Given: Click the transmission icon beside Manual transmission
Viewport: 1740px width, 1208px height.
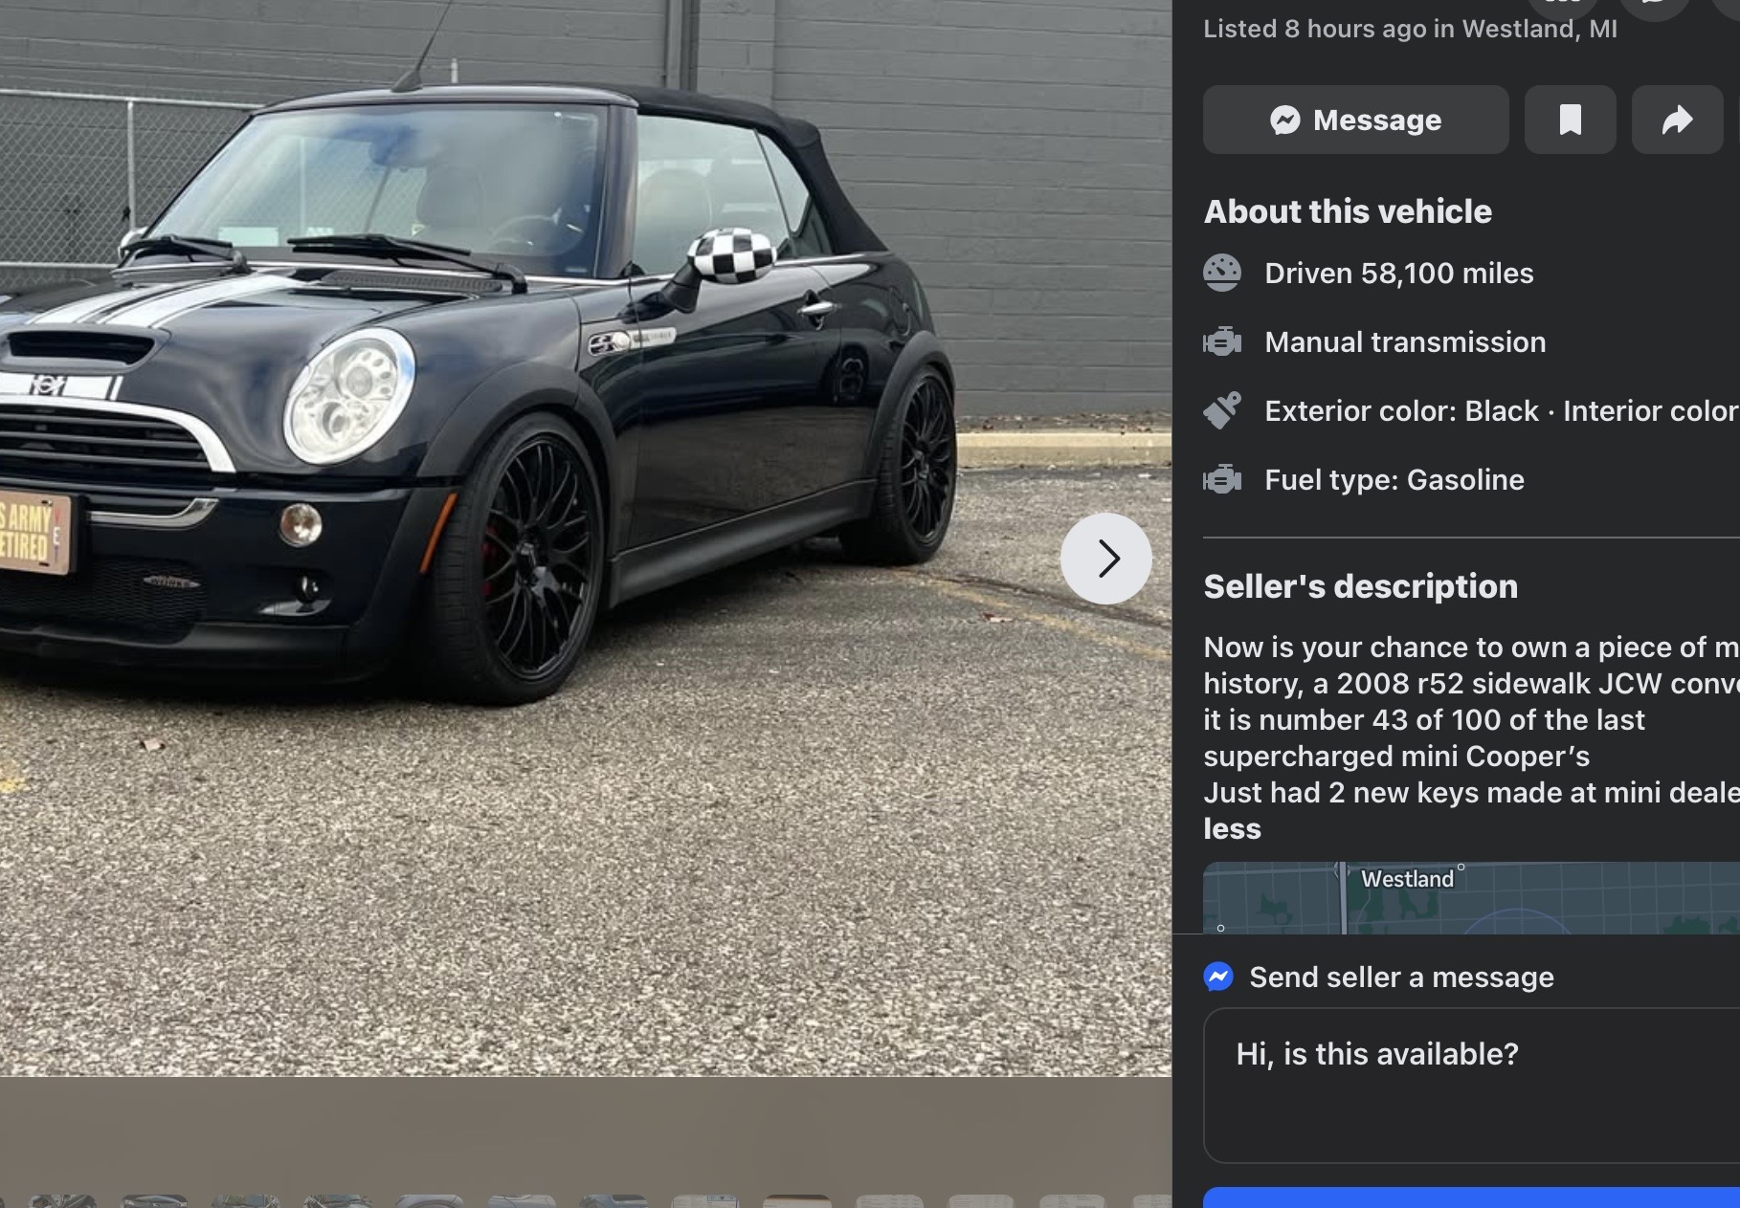Looking at the screenshot, I should pos(1222,341).
